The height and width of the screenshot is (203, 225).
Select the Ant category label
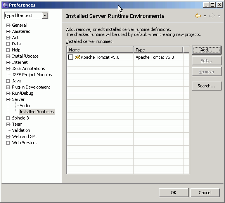pyautogui.click(x=16, y=38)
